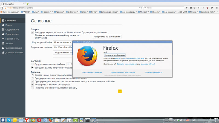
Task: Open URL bar history dropdown arrow
Action: 140,8
